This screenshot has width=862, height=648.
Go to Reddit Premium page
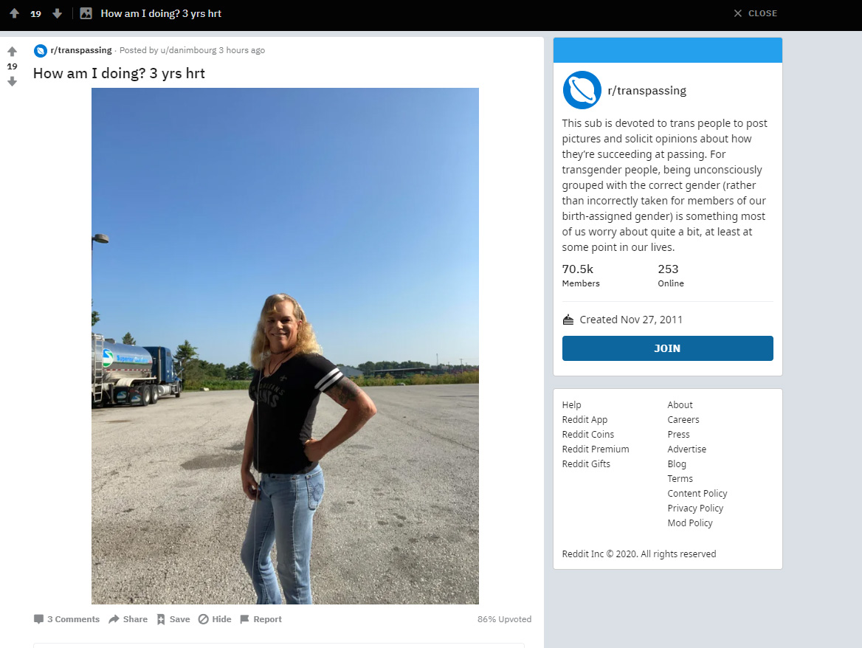click(596, 449)
